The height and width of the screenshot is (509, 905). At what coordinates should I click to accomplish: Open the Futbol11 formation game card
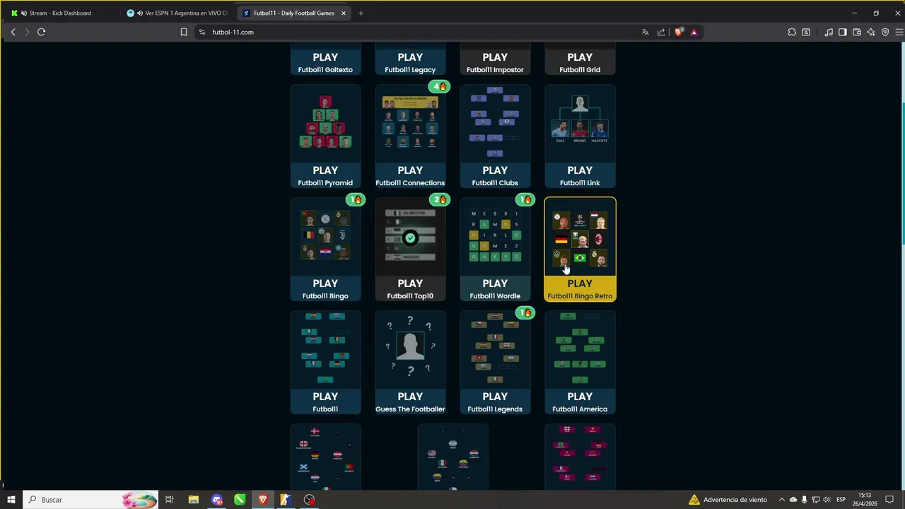tap(325, 363)
